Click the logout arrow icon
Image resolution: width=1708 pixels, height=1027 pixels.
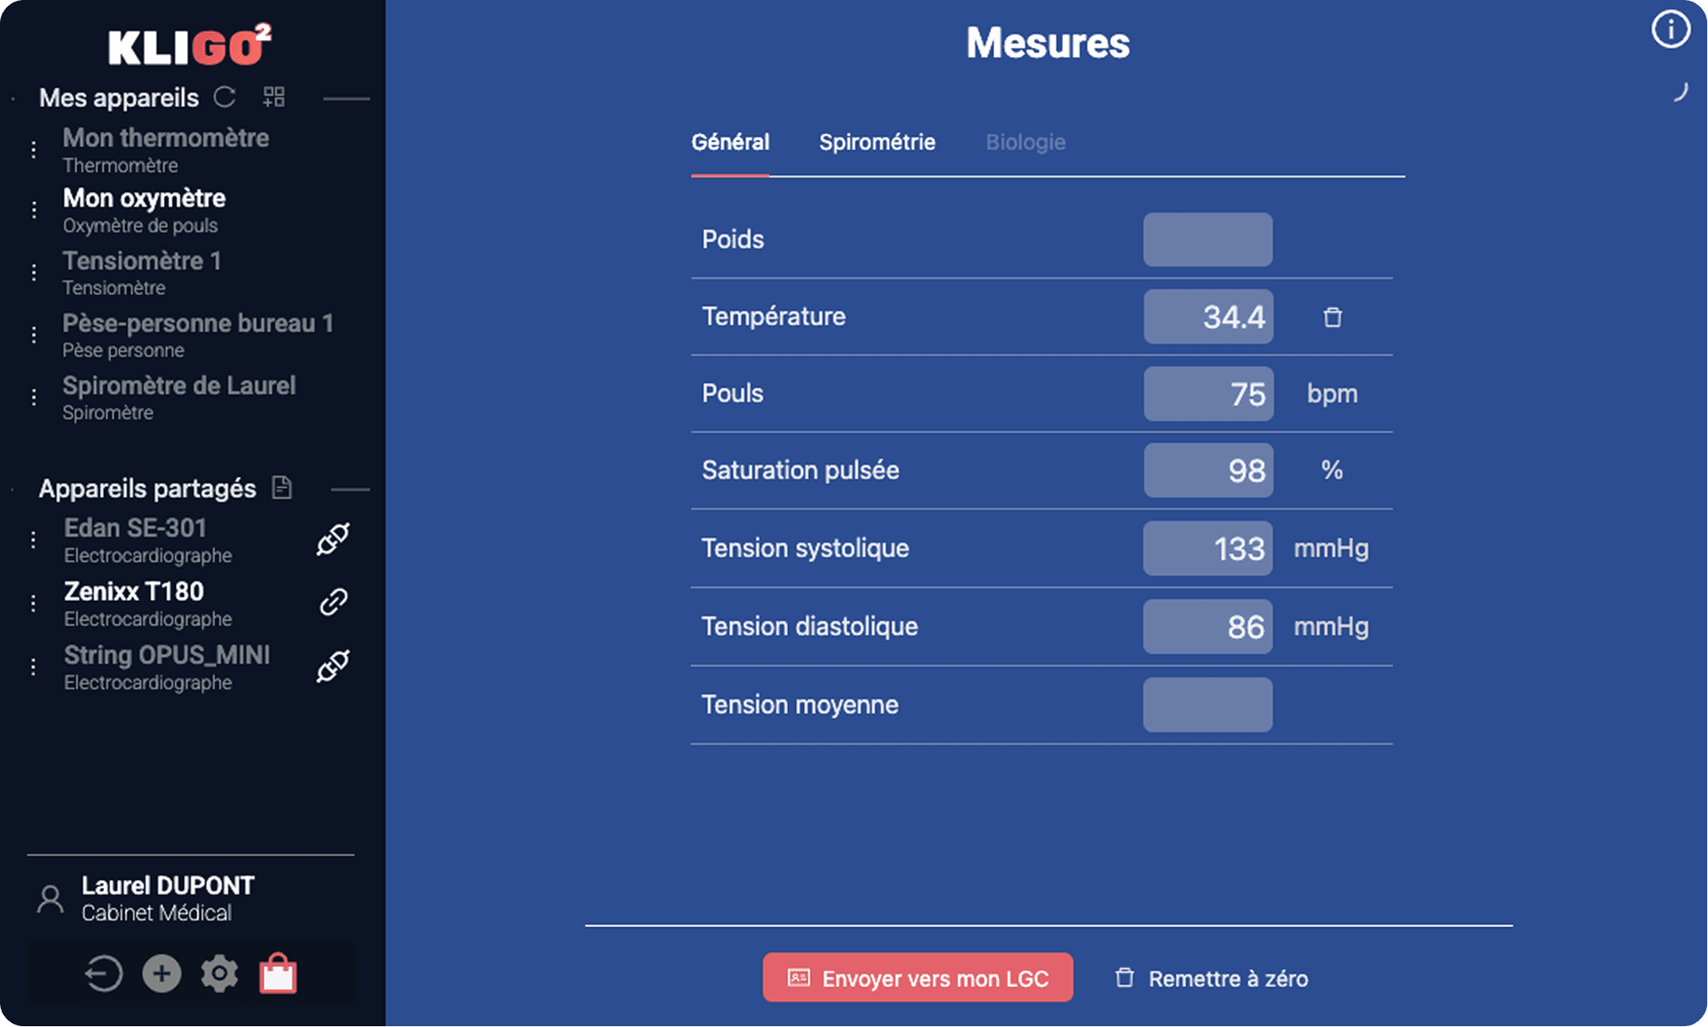[x=102, y=973]
